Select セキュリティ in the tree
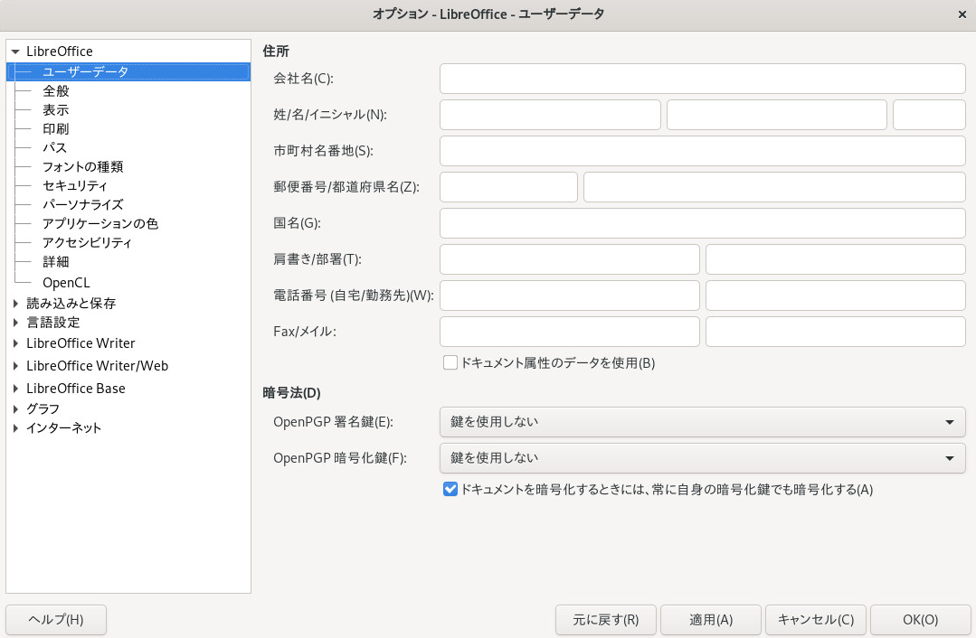 (x=75, y=185)
